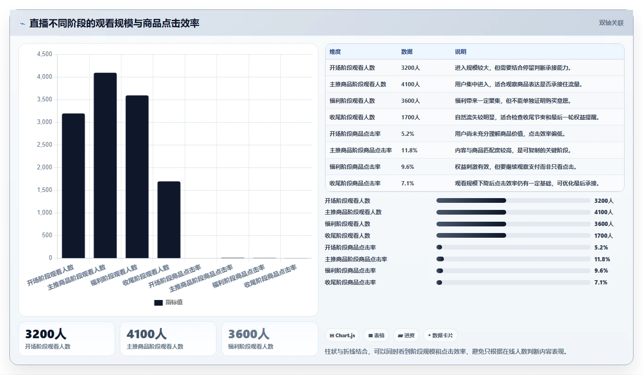Select table row 主推商品阶段商品点击率

475,150
